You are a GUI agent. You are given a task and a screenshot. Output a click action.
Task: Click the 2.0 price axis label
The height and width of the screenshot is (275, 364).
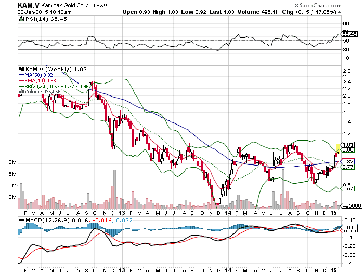(x=347, y=96)
